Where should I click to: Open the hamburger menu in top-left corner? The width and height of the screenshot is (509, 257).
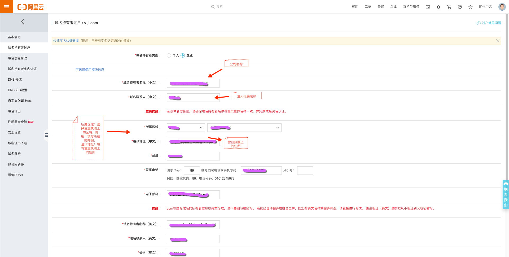[x=6, y=7]
